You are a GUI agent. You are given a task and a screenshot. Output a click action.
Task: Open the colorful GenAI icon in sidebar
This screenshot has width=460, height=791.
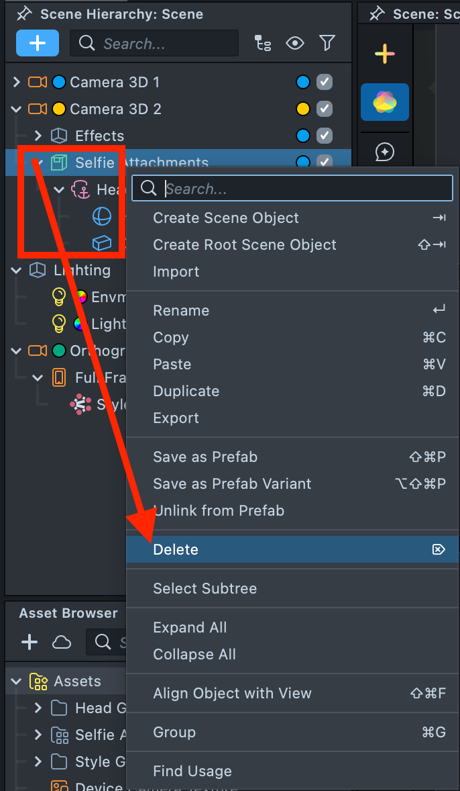tap(384, 102)
